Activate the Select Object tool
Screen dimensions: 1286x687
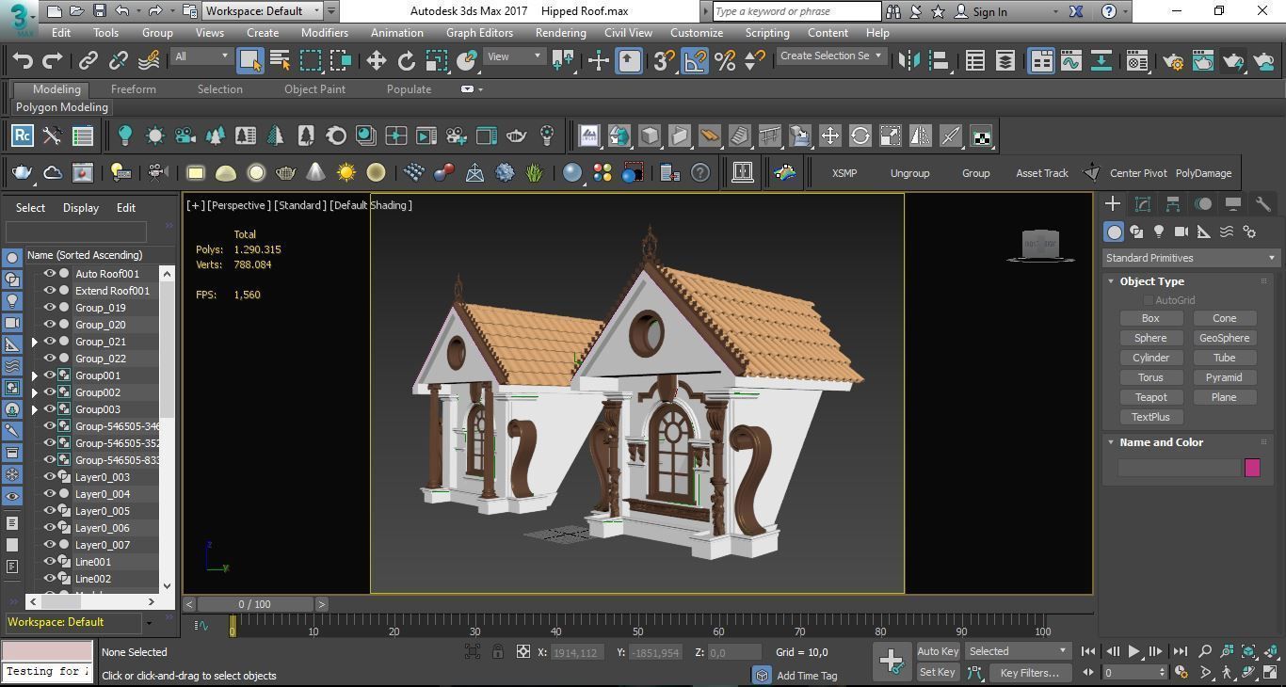pyautogui.click(x=249, y=60)
